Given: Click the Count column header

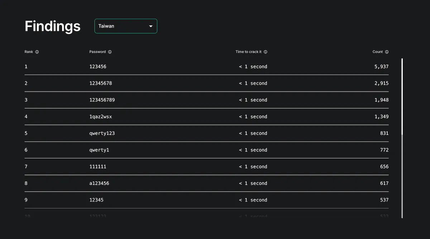Looking at the screenshot, I should (378, 52).
